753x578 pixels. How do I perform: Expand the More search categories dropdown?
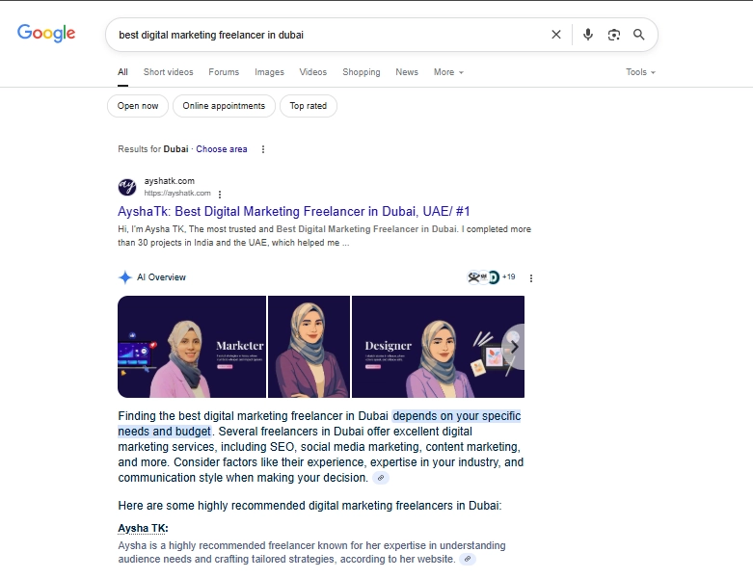(448, 72)
